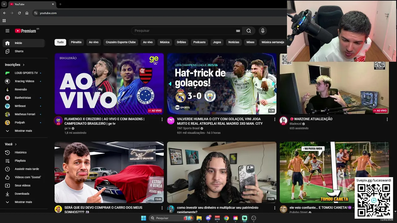Open Matheus Ferrari subscription

tap(23, 114)
